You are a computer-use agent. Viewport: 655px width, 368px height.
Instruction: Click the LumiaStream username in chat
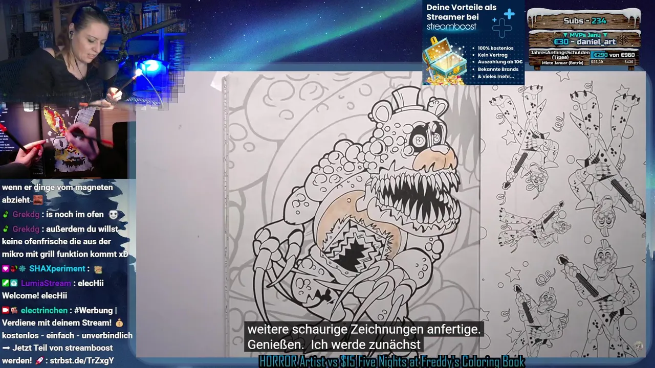[x=46, y=284]
